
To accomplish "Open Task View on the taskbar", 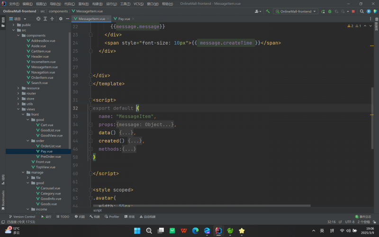I will pyautogui.click(x=161, y=231).
